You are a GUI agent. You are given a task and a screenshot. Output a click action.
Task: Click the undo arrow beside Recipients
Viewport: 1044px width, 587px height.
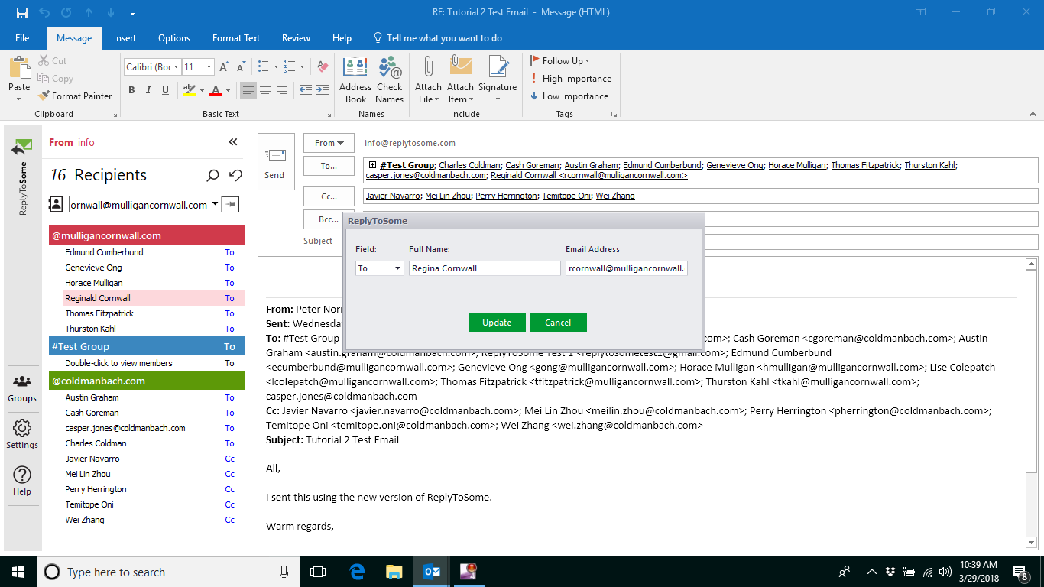click(235, 175)
